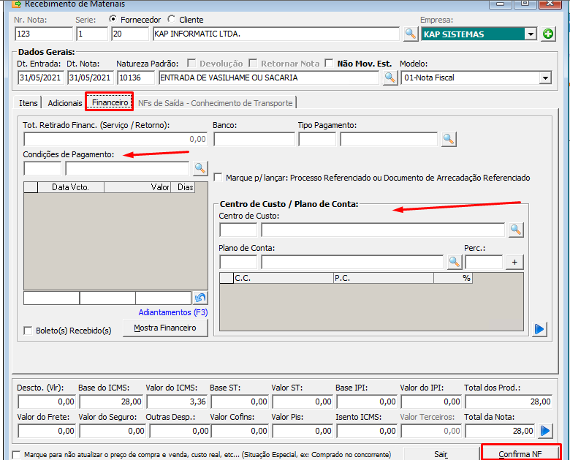Check the Boleto(s) Recebido(s) box

tap(28, 331)
